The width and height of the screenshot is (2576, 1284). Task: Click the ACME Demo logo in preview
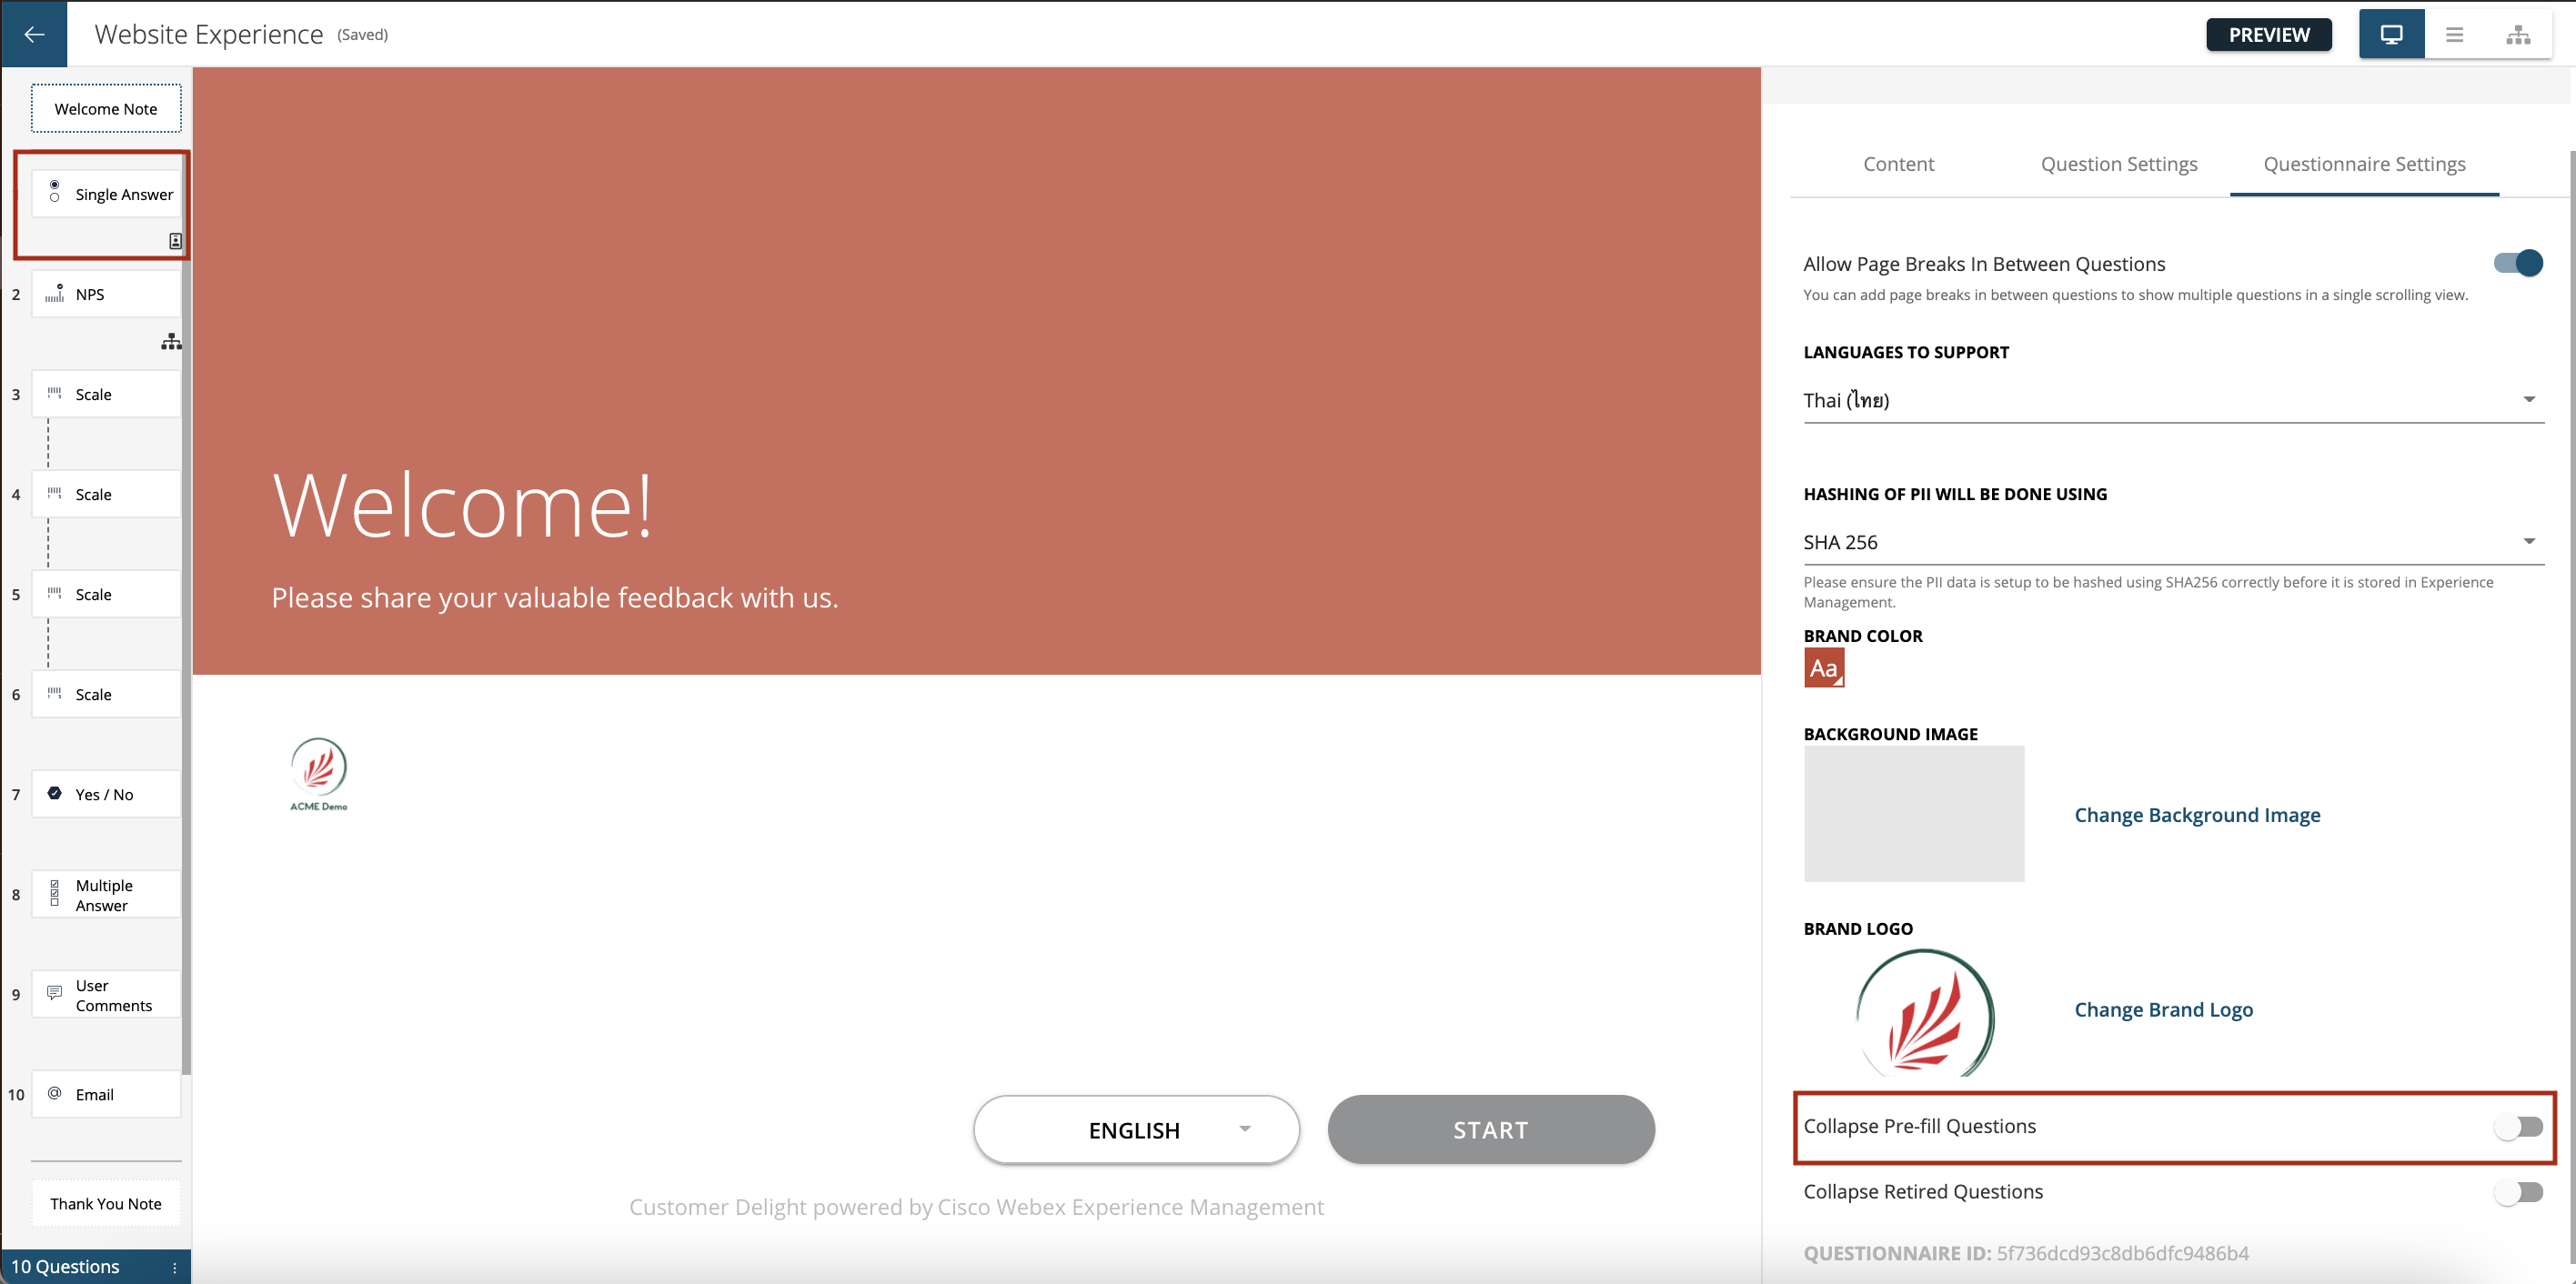click(x=318, y=774)
